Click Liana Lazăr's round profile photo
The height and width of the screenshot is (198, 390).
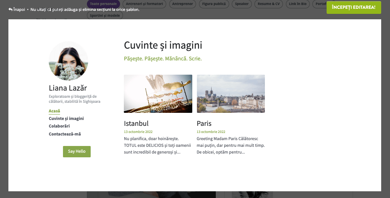click(68, 61)
